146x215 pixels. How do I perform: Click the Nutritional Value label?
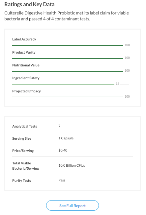[26, 65]
